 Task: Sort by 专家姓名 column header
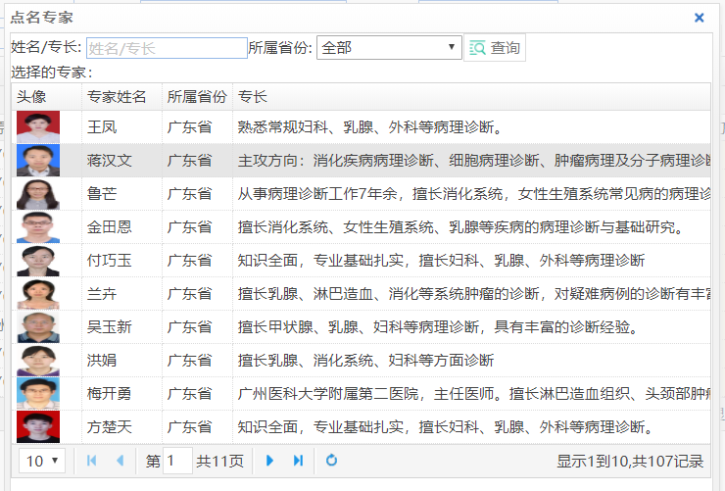[118, 97]
